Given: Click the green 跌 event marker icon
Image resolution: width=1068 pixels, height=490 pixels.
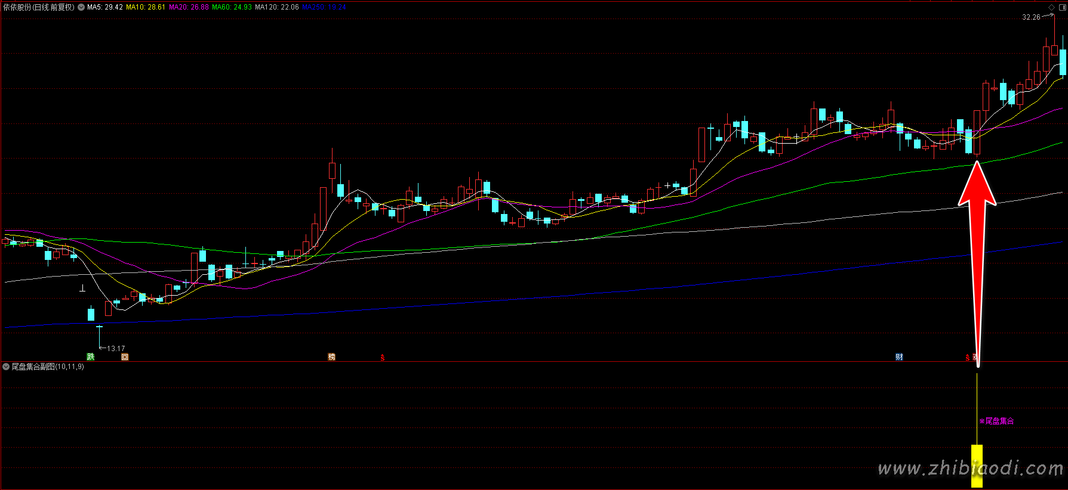Looking at the screenshot, I should click(x=91, y=357).
